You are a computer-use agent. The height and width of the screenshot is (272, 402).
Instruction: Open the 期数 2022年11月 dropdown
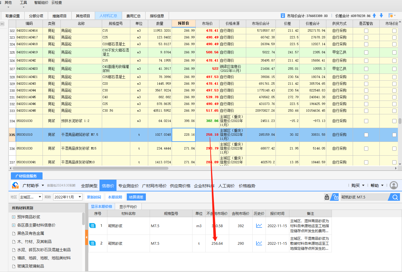(x=68, y=197)
